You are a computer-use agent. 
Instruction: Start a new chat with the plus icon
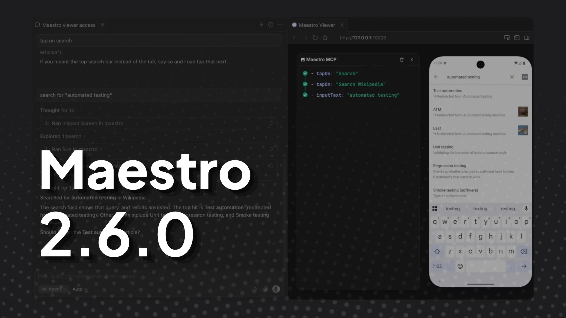(x=261, y=25)
